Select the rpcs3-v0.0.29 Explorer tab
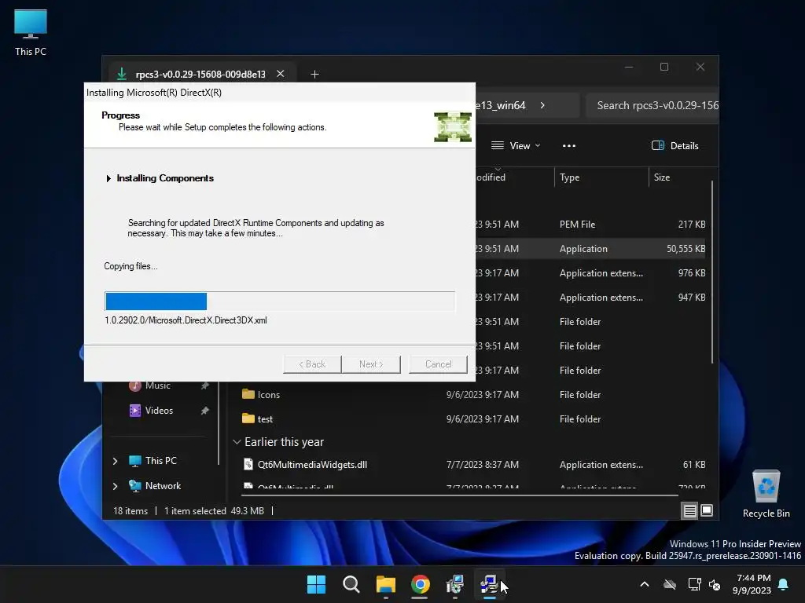The height and width of the screenshot is (603, 805). click(200, 74)
